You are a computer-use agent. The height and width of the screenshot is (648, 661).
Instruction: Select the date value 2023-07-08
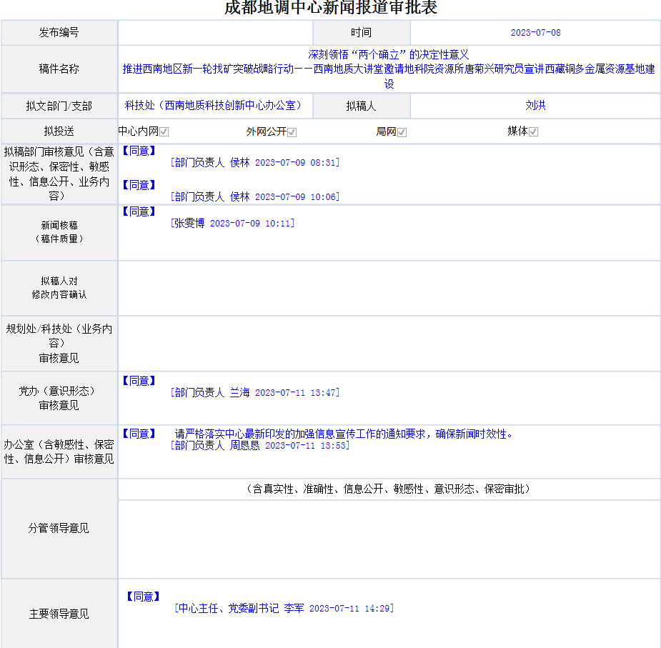(535, 32)
